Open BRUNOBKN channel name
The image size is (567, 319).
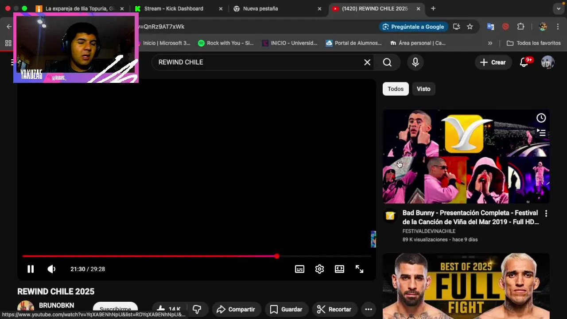56,305
